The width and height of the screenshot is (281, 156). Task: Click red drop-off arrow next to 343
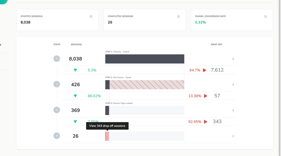coord(205,122)
